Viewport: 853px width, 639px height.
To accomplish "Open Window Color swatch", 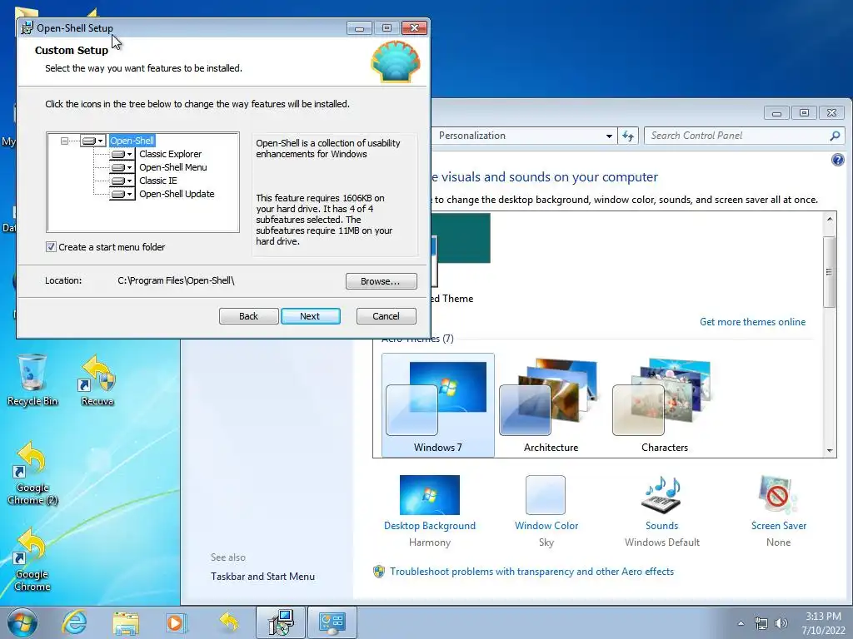I will tap(546, 495).
